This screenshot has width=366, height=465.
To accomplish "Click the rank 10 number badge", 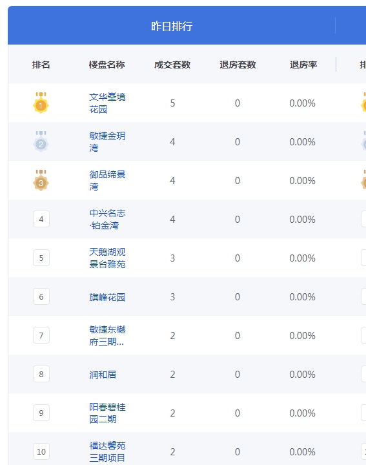I will (41, 451).
